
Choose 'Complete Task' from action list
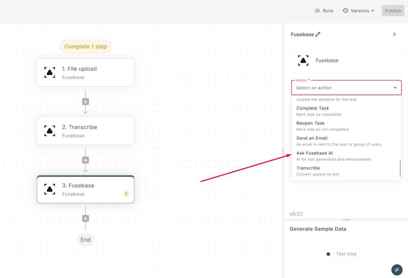pyautogui.click(x=346, y=111)
